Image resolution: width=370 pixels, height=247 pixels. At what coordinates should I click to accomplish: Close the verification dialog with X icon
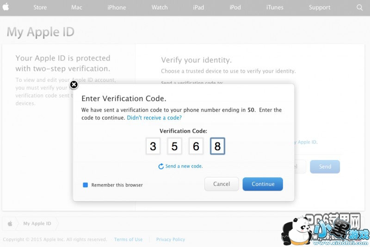click(74, 85)
